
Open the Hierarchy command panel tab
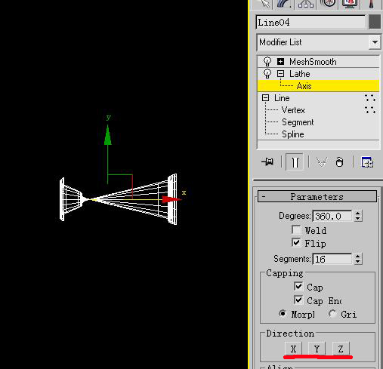[x=306, y=4]
